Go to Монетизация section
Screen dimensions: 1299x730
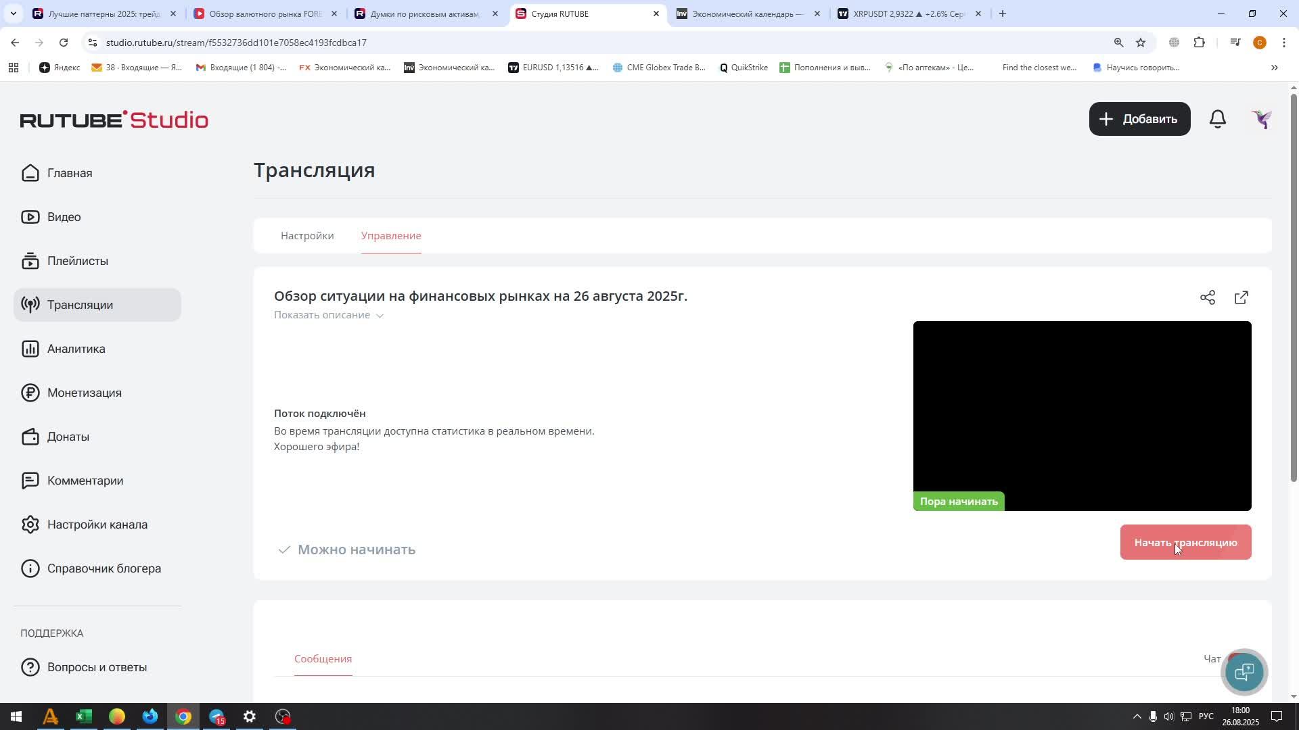coord(84,393)
